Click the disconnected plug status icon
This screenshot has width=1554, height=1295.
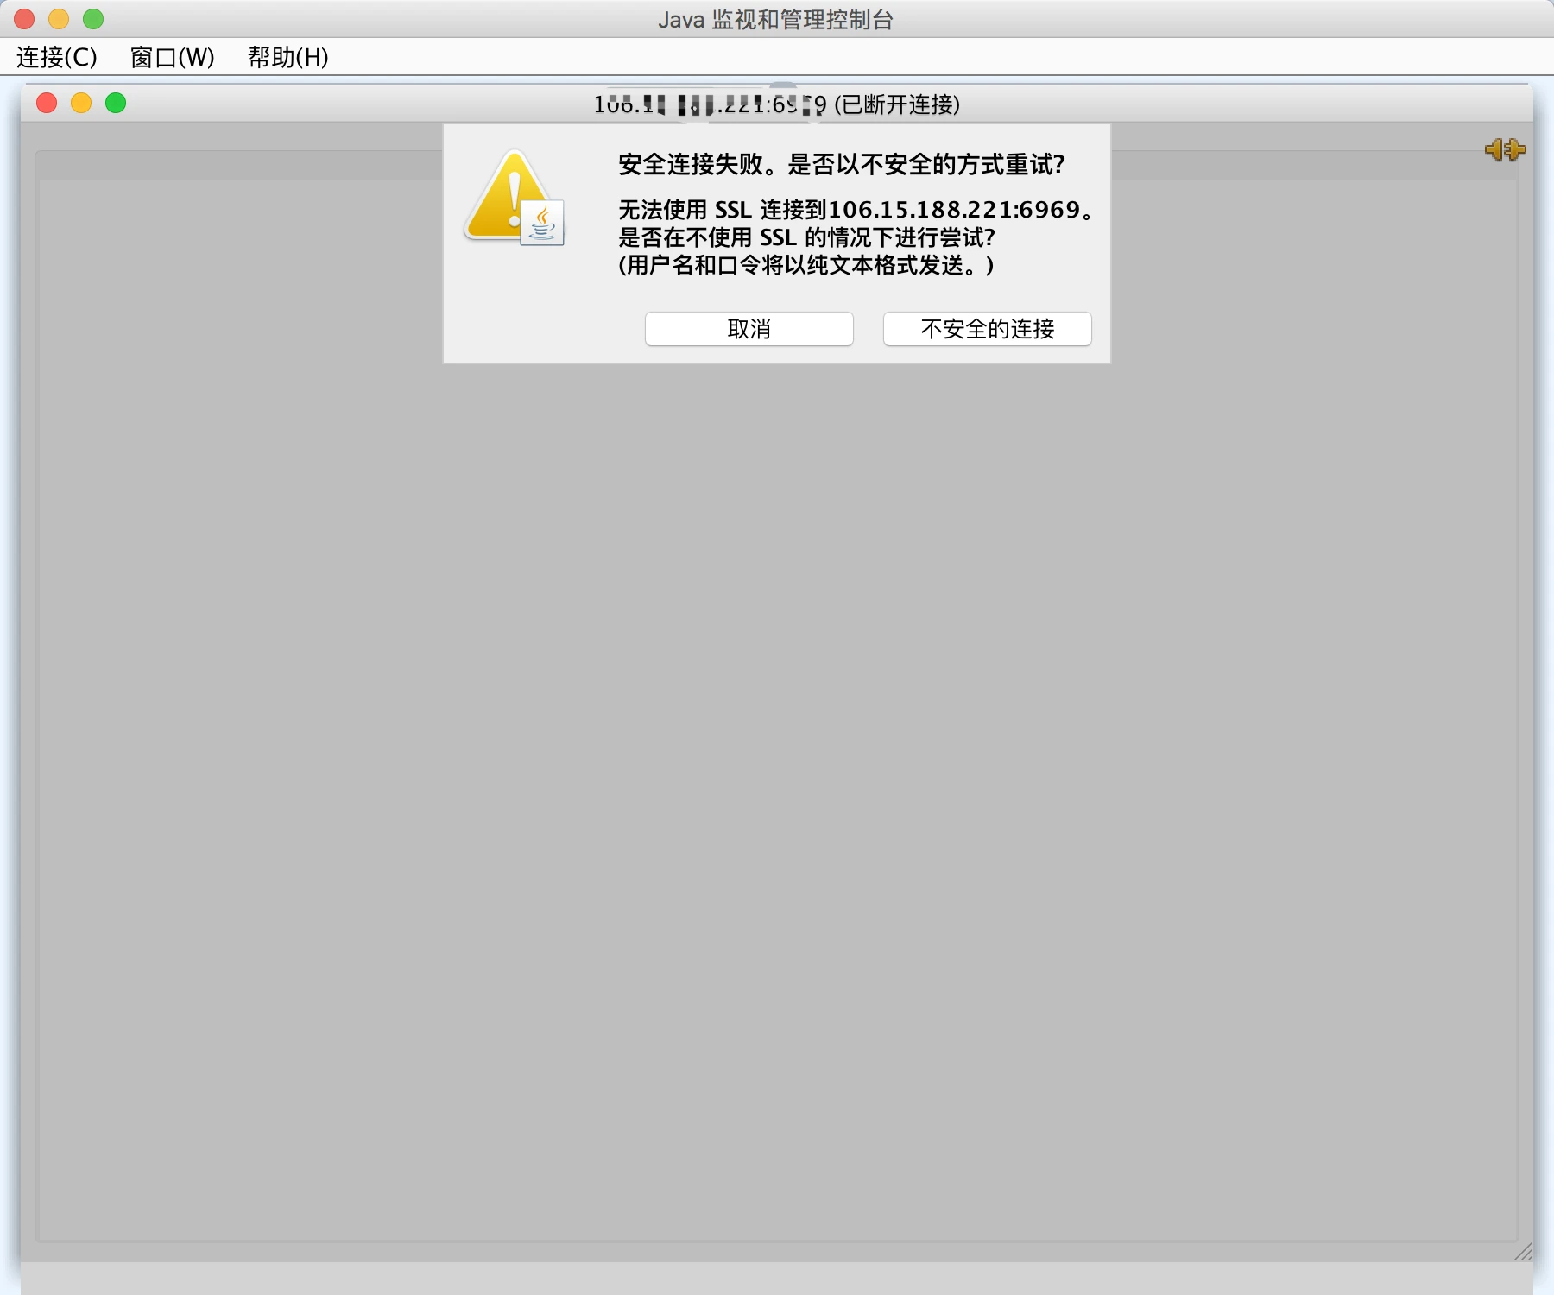point(1505,149)
